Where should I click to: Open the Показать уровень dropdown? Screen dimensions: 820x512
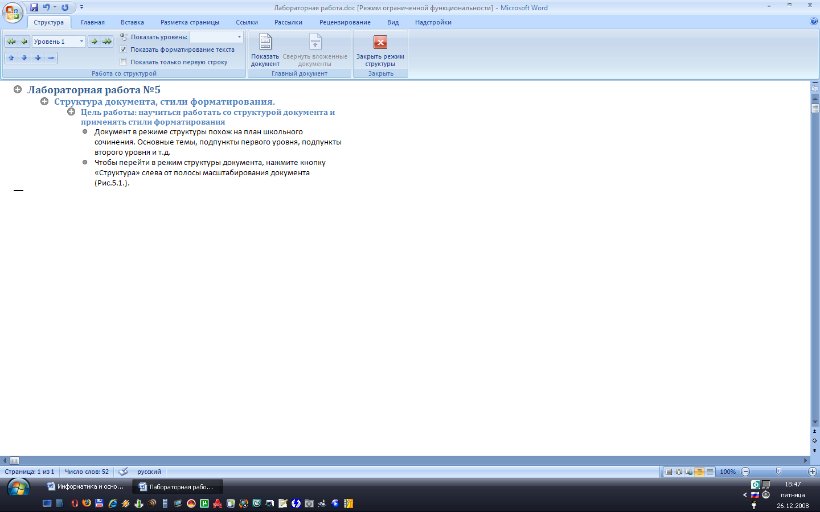click(239, 37)
